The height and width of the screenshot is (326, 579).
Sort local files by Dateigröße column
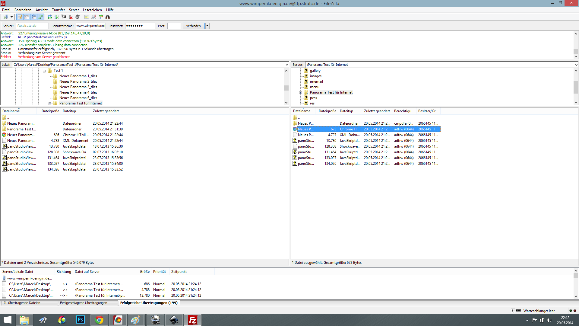50,111
